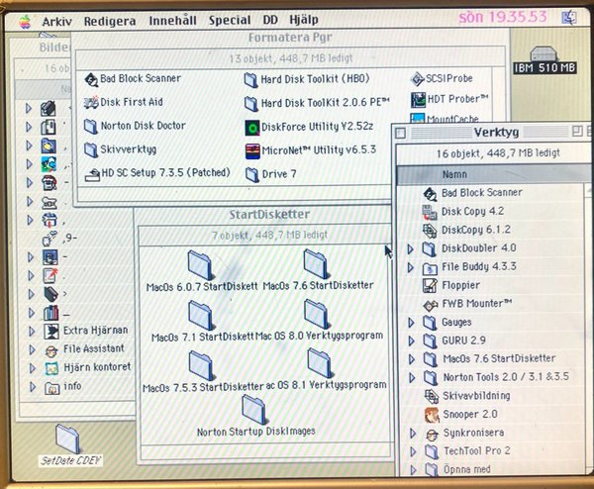Select the Snooper 2.0 icon

(x=432, y=415)
